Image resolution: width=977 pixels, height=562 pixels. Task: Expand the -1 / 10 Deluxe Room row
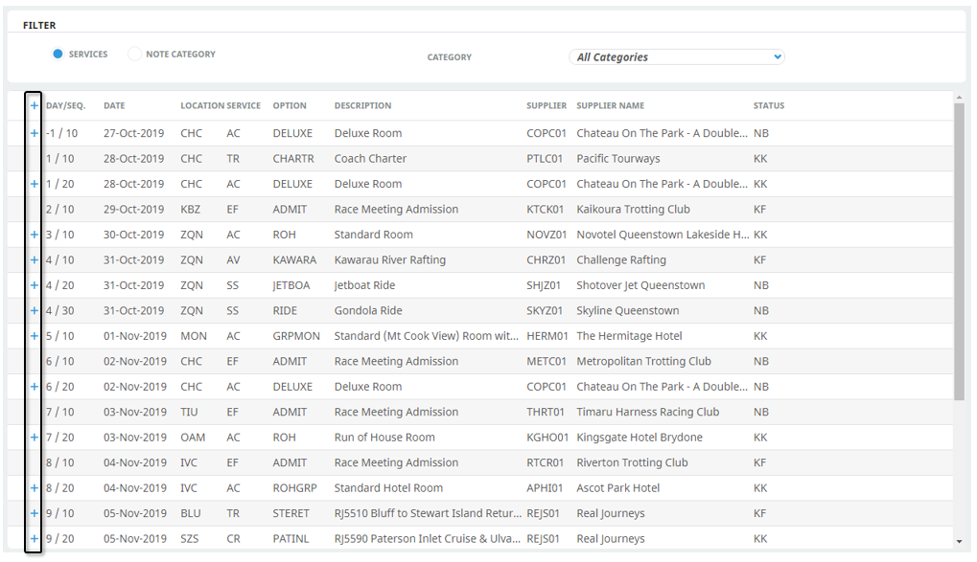pyautogui.click(x=35, y=133)
